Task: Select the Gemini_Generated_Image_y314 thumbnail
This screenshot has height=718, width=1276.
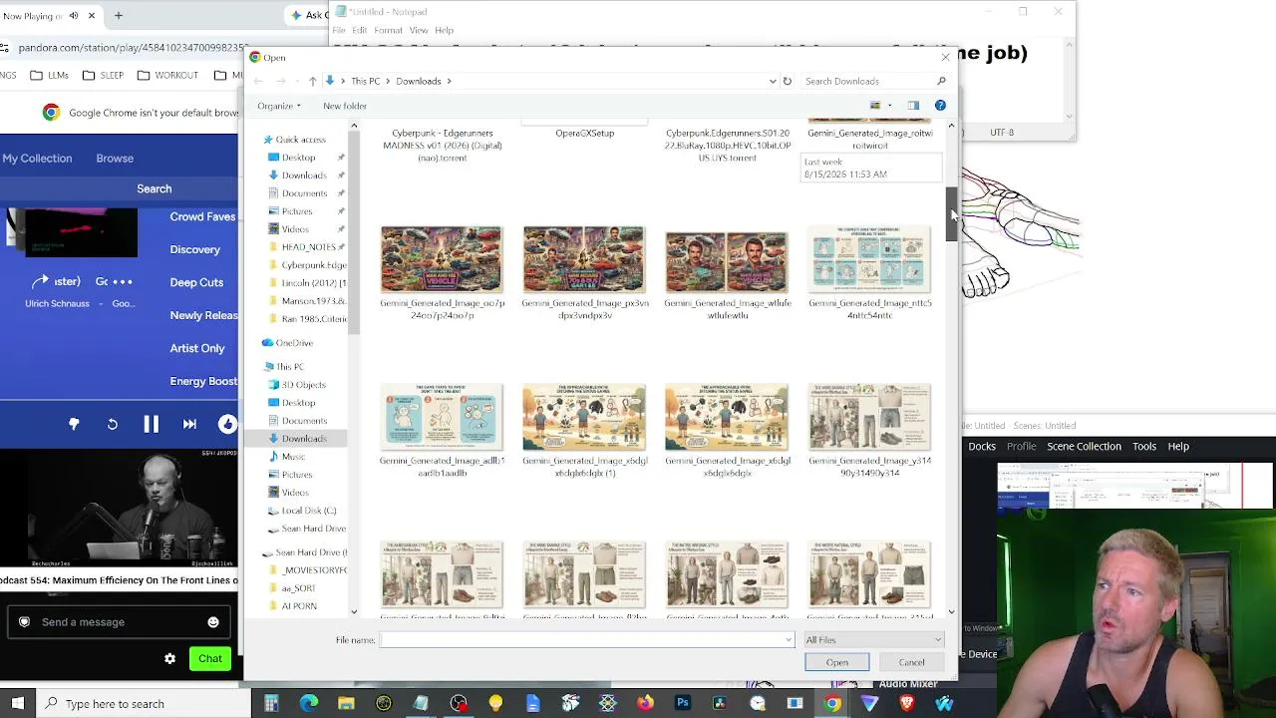Action: point(869,417)
